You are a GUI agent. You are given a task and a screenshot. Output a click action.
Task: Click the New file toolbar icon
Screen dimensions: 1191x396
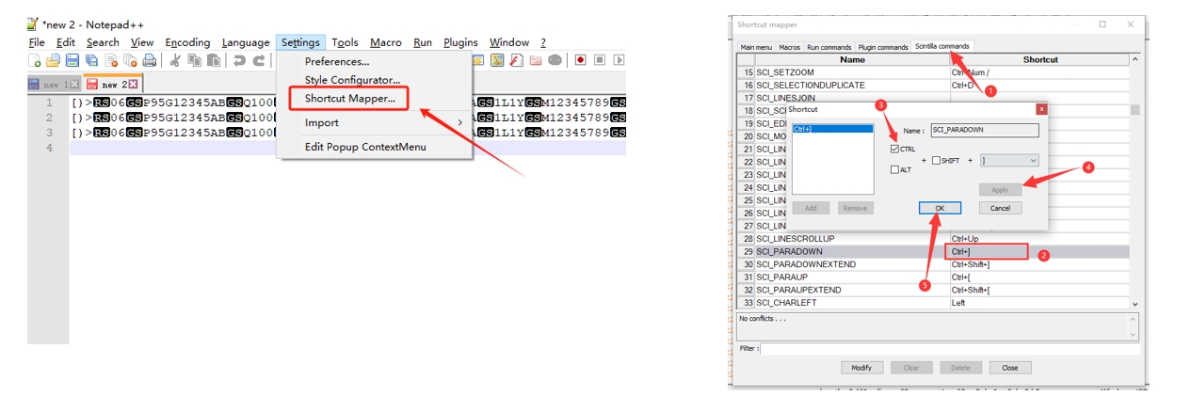(35, 60)
